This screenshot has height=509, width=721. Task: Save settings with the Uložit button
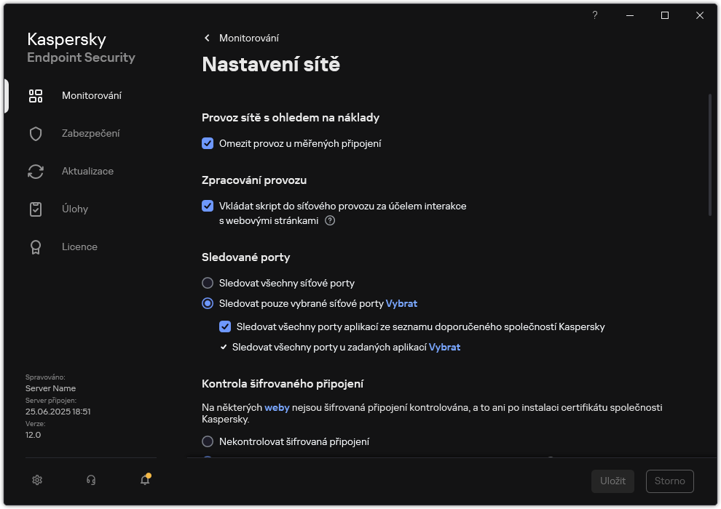[x=612, y=481]
